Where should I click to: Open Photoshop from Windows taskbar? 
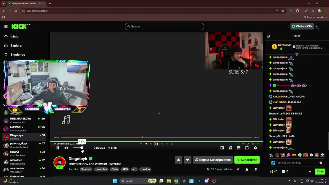[199, 181]
